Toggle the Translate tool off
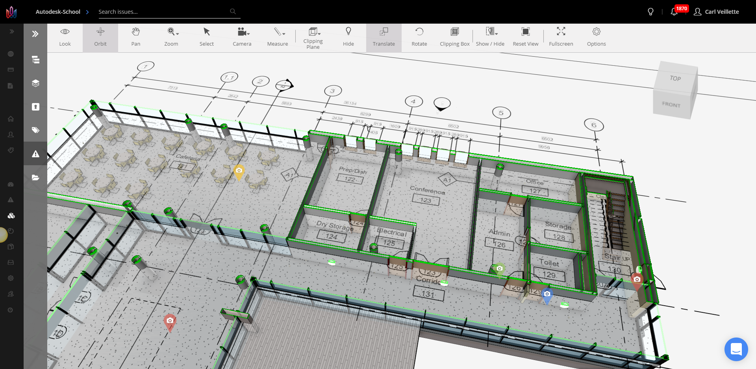This screenshot has width=756, height=369. click(x=384, y=37)
